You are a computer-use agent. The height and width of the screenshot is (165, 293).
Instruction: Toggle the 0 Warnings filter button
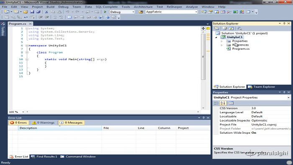[43, 122]
